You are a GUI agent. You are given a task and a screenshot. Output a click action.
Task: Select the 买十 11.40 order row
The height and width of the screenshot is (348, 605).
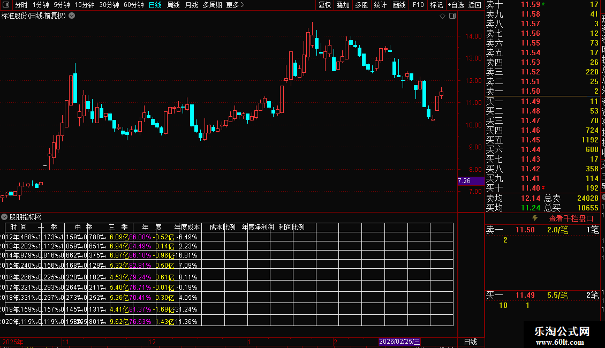542,188
